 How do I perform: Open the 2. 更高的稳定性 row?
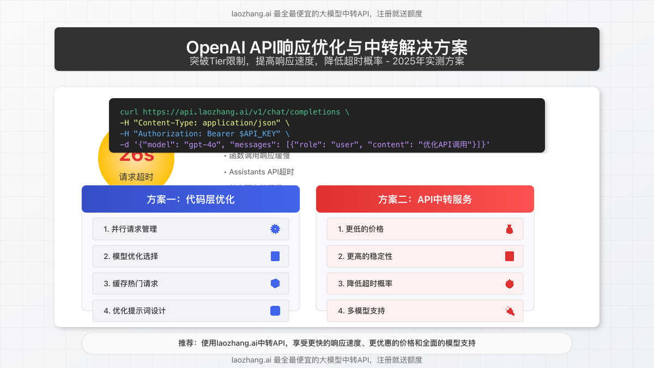[x=425, y=256]
